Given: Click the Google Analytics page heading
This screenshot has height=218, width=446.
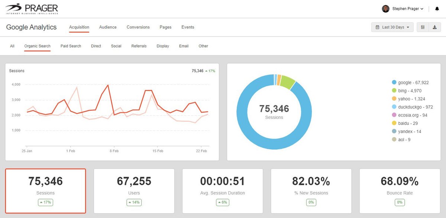Looking at the screenshot, I should point(32,27).
